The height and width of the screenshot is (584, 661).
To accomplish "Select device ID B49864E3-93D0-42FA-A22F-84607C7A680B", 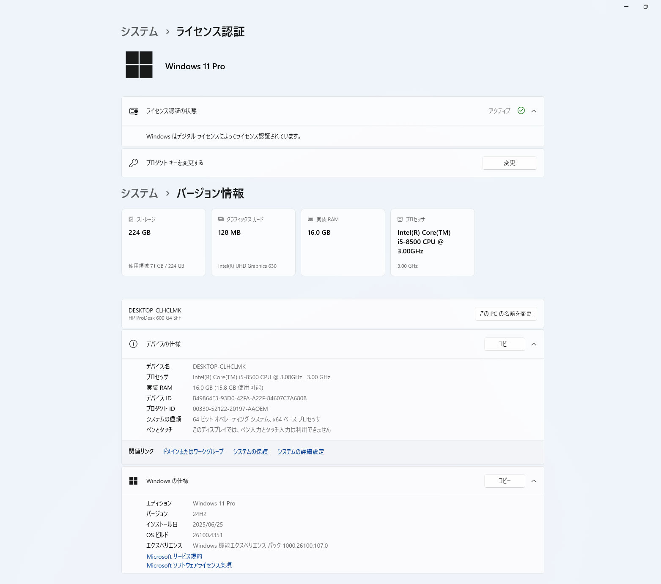I will [250, 398].
